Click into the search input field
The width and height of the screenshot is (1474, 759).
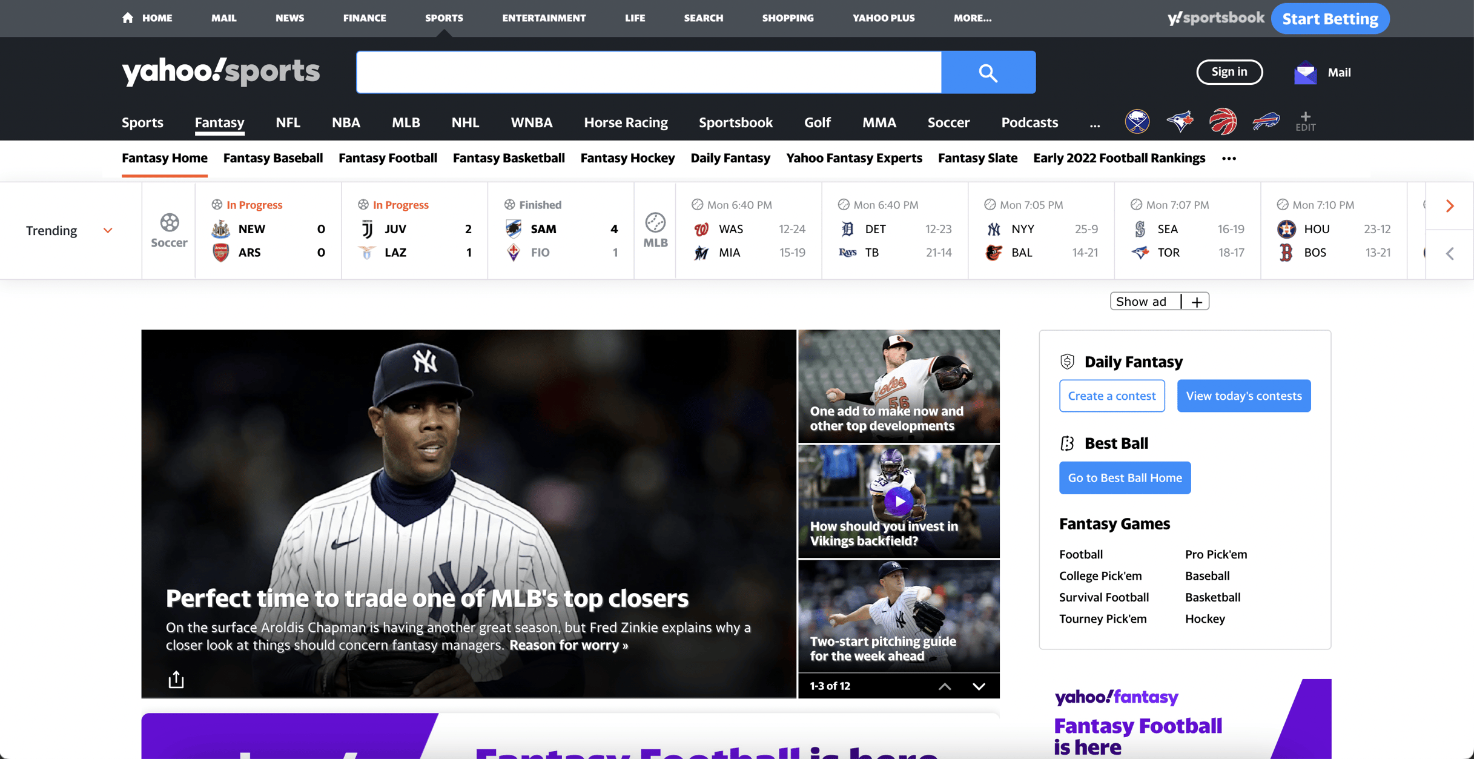click(649, 72)
